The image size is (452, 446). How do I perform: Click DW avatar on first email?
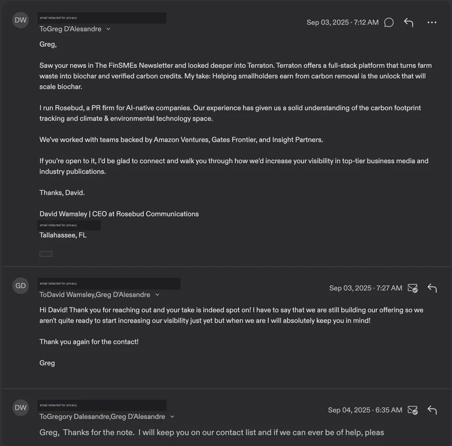pyautogui.click(x=20, y=20)
